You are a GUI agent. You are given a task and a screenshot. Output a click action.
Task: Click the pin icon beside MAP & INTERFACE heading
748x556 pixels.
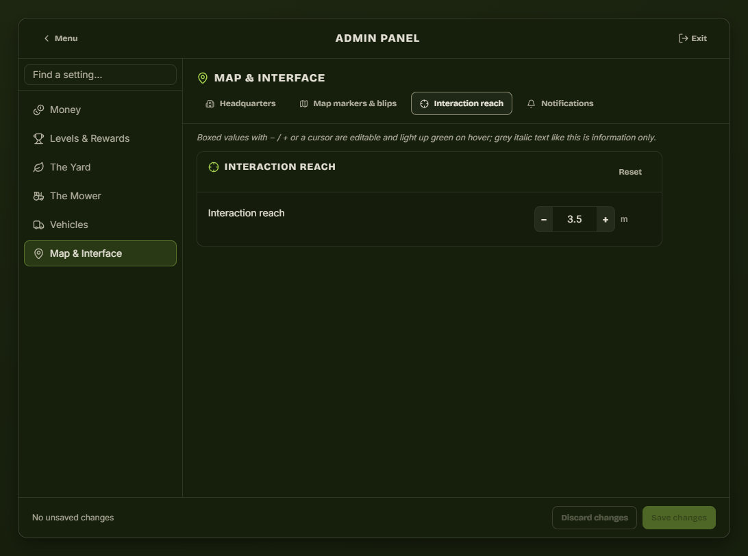203,78
